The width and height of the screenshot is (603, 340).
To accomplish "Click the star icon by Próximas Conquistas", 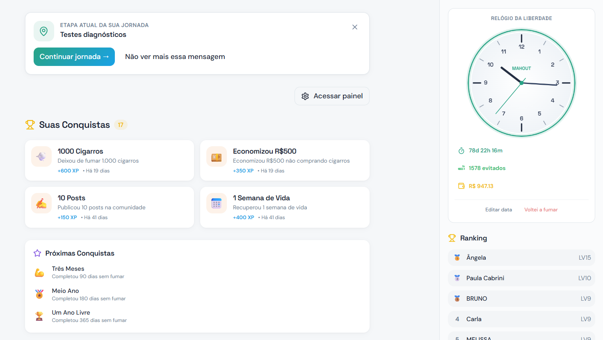I will click(37, 253).
